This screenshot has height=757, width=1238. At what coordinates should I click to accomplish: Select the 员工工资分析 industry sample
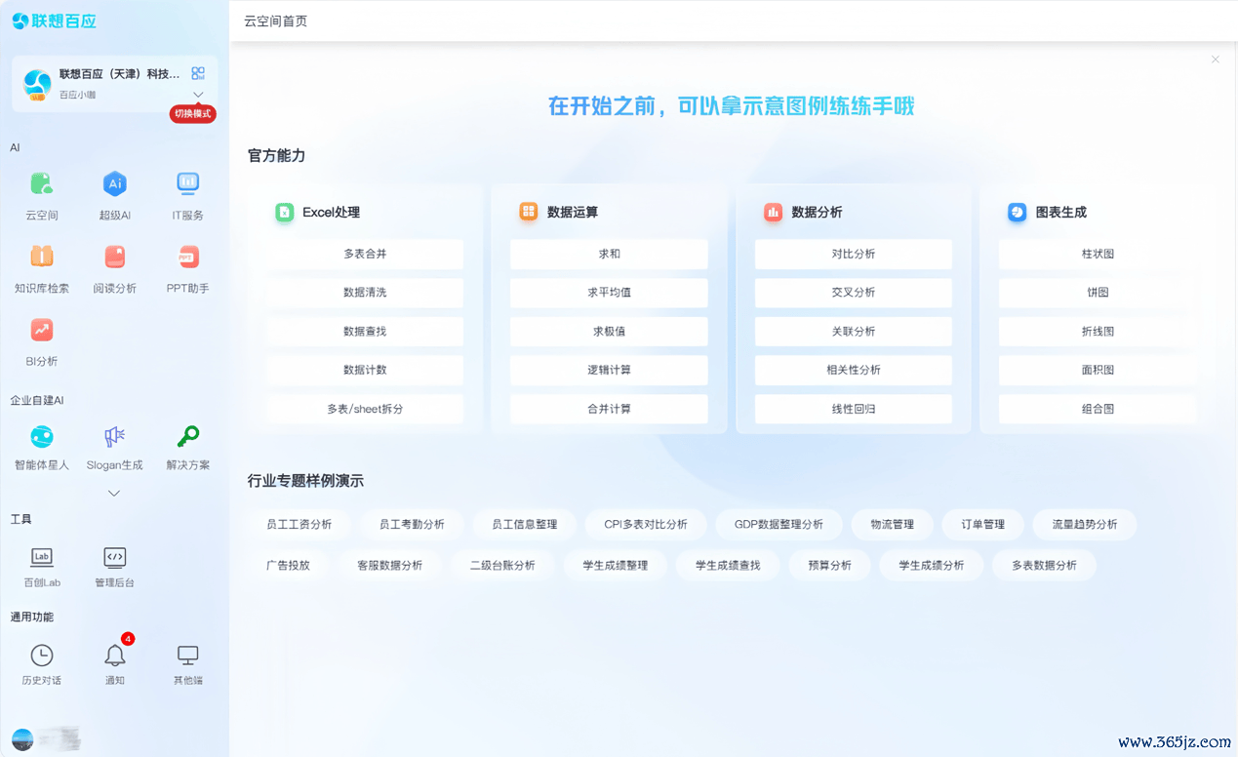(x=299, y=524)
